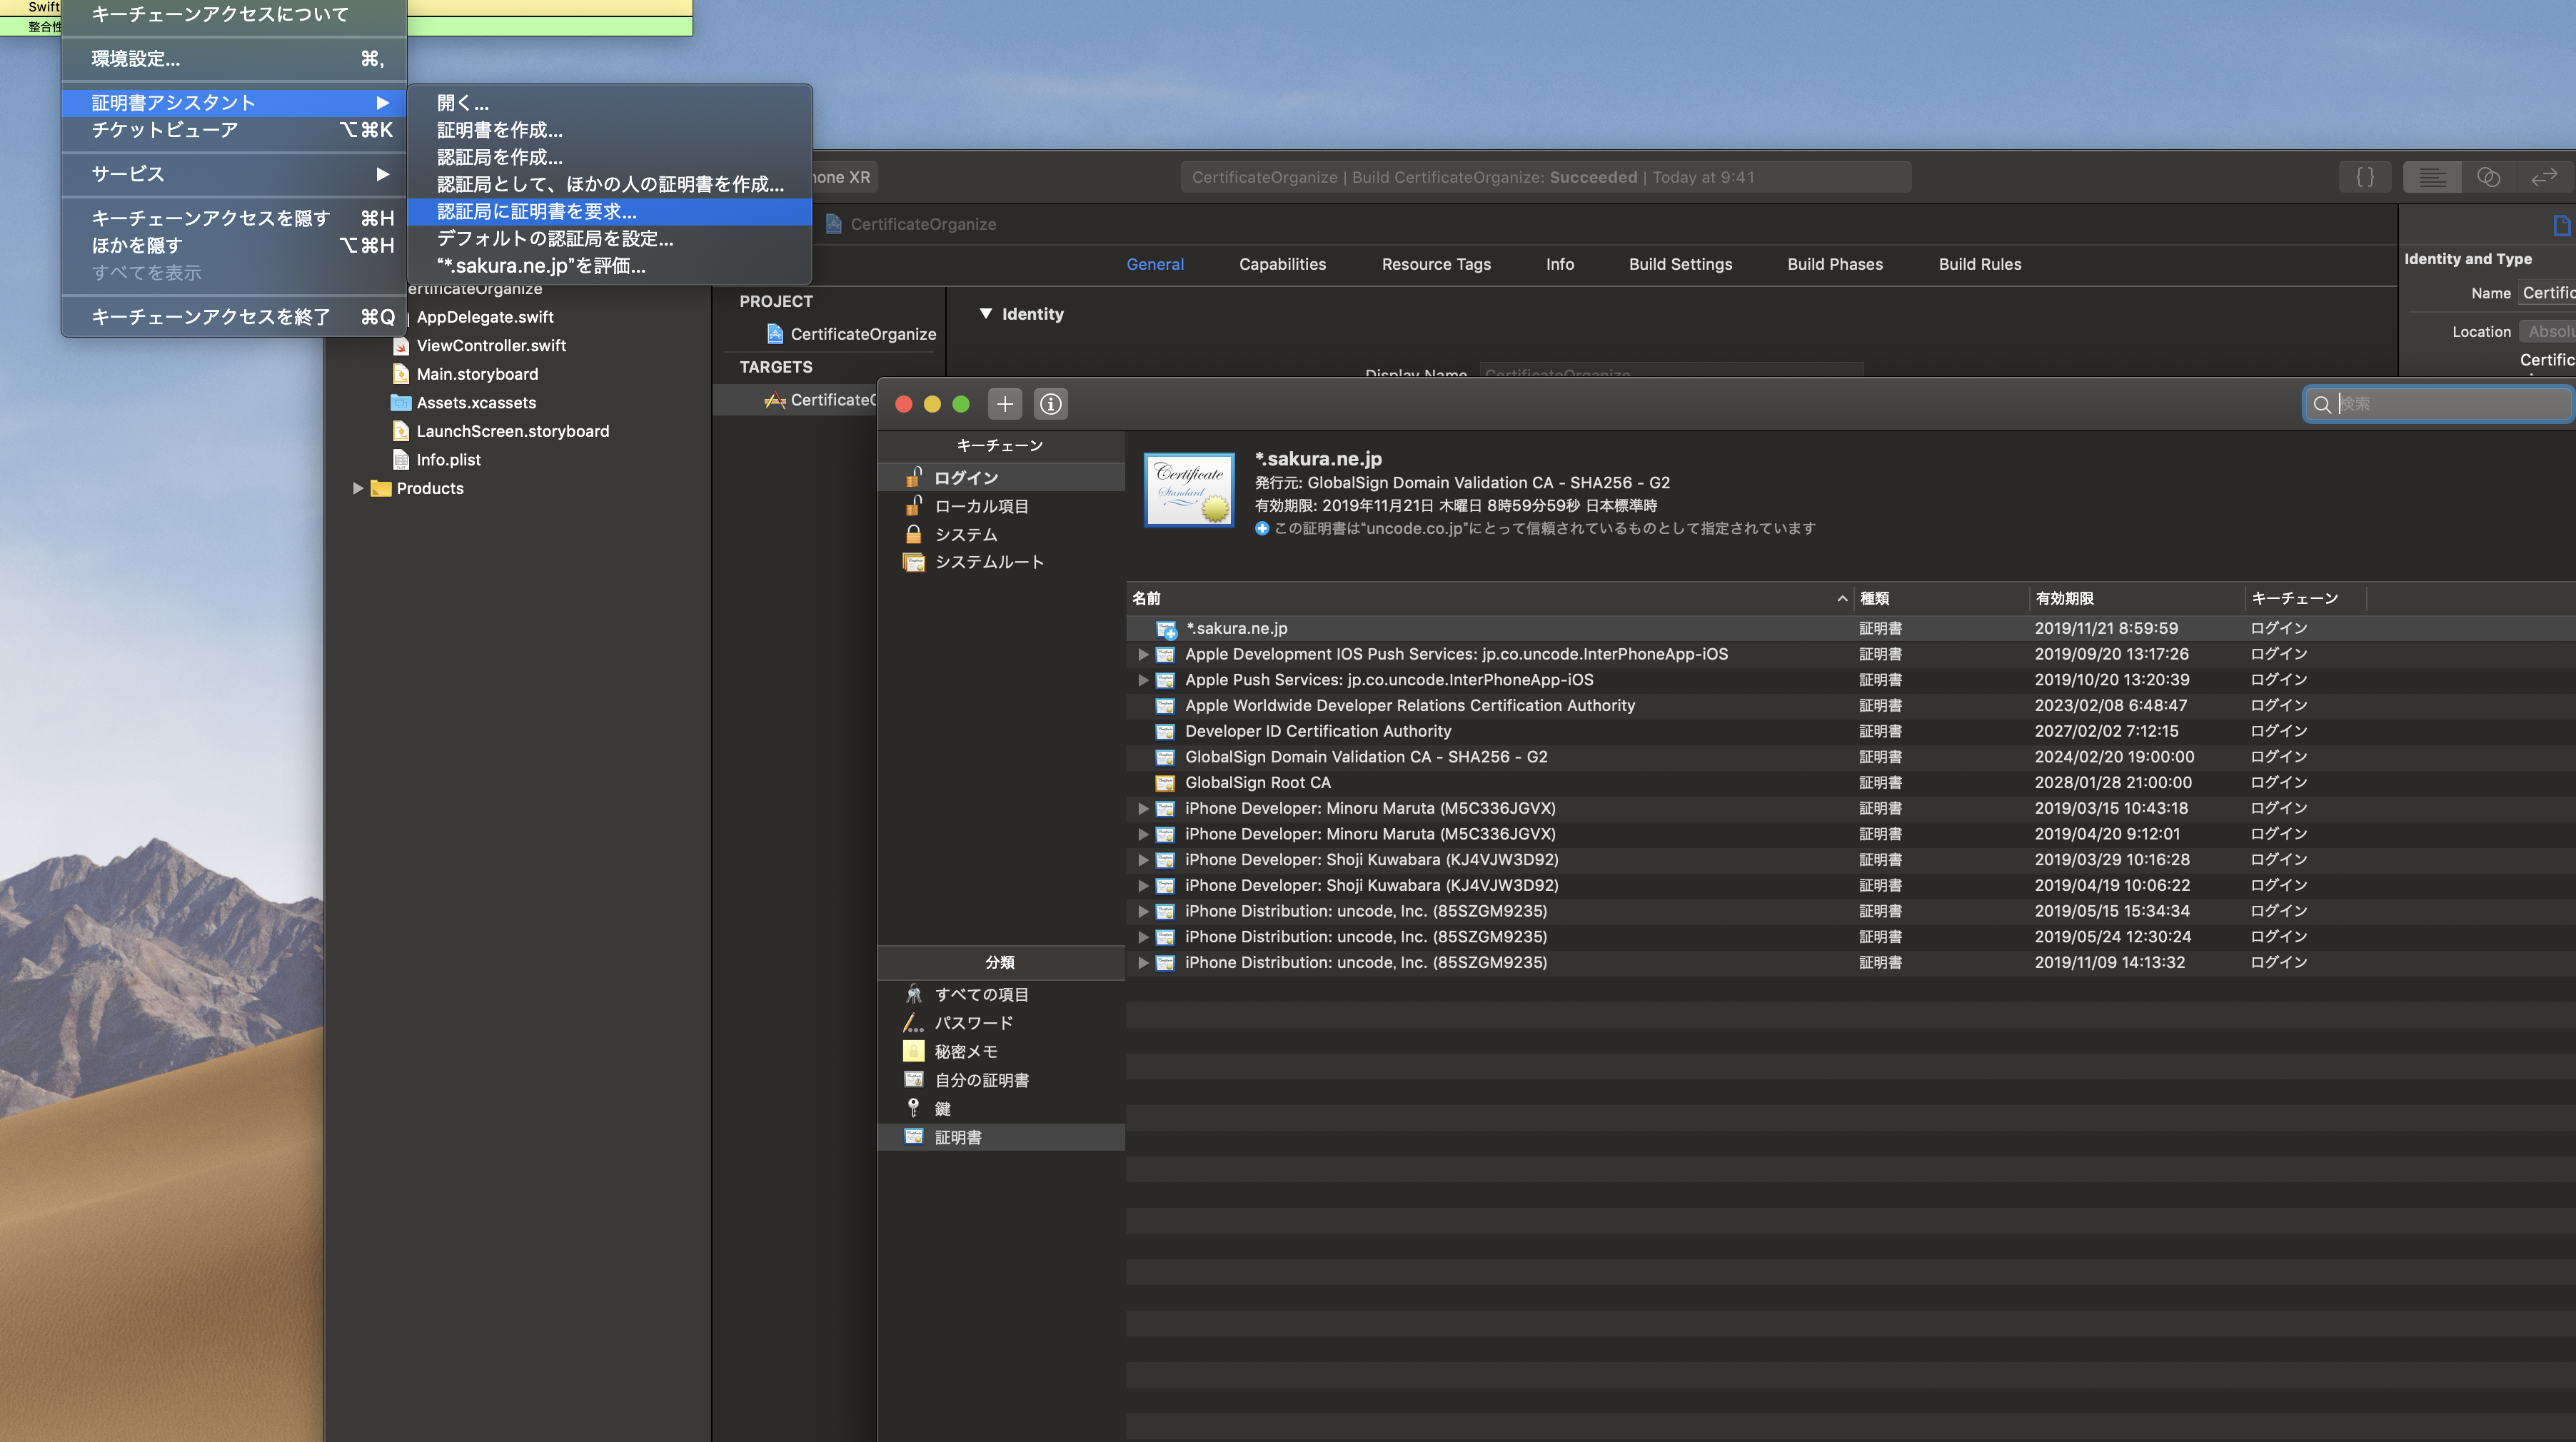Select the システム keychain
This screenshot has width=2576, height=1442.
pyautogui.click(x=1001, y=534)
